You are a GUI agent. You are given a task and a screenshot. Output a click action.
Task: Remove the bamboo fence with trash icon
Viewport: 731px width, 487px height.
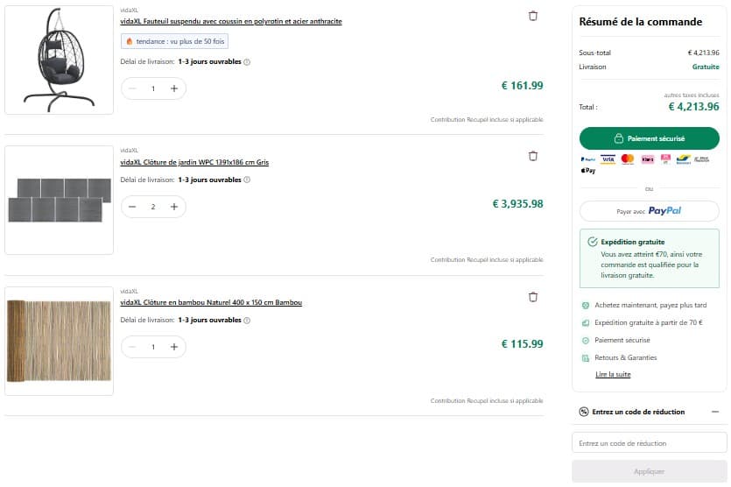click(533, 297)
